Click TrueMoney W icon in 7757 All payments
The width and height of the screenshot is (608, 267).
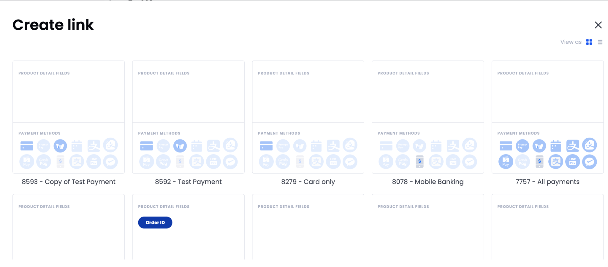(x=539, y=146)
